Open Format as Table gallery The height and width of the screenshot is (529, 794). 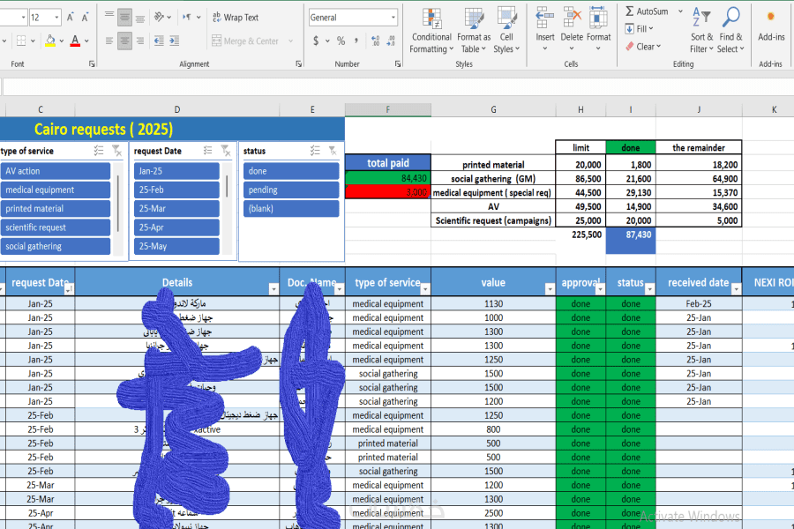pyautogui.click(x=474, y=31)
